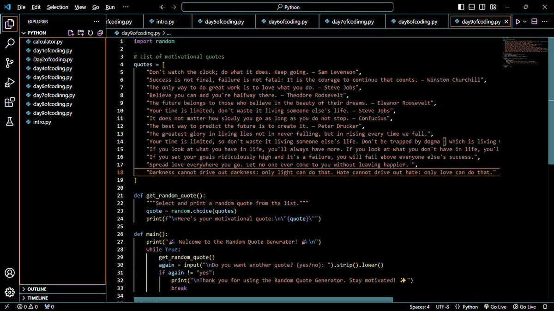Image resolution: width=554 pixels, height=311 pixels.
Task: Change file encoding UTF-8
Action: pos(442,307)
